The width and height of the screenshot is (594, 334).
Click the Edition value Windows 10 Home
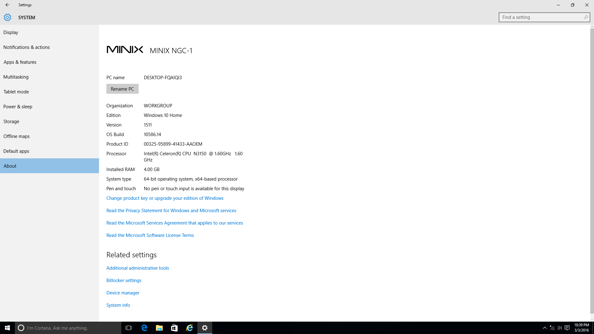point(163,115)
